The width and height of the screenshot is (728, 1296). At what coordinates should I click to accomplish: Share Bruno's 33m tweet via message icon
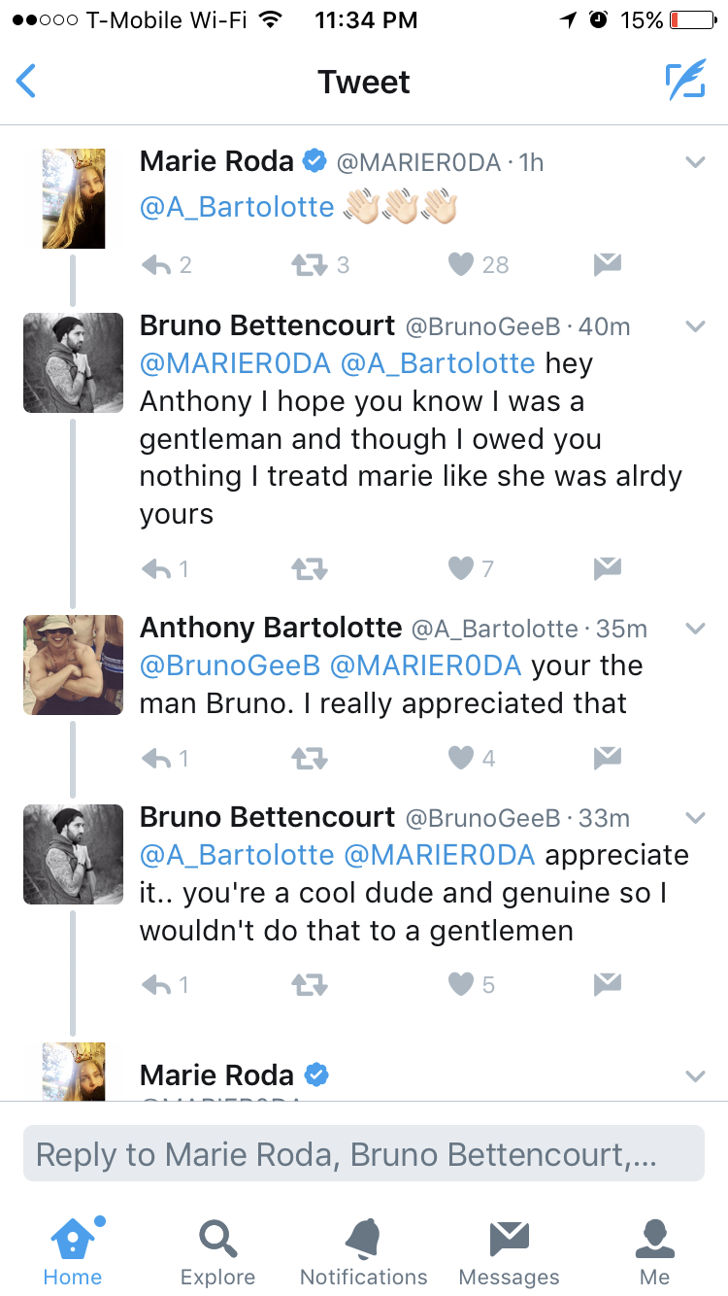[x=607, y=985]
